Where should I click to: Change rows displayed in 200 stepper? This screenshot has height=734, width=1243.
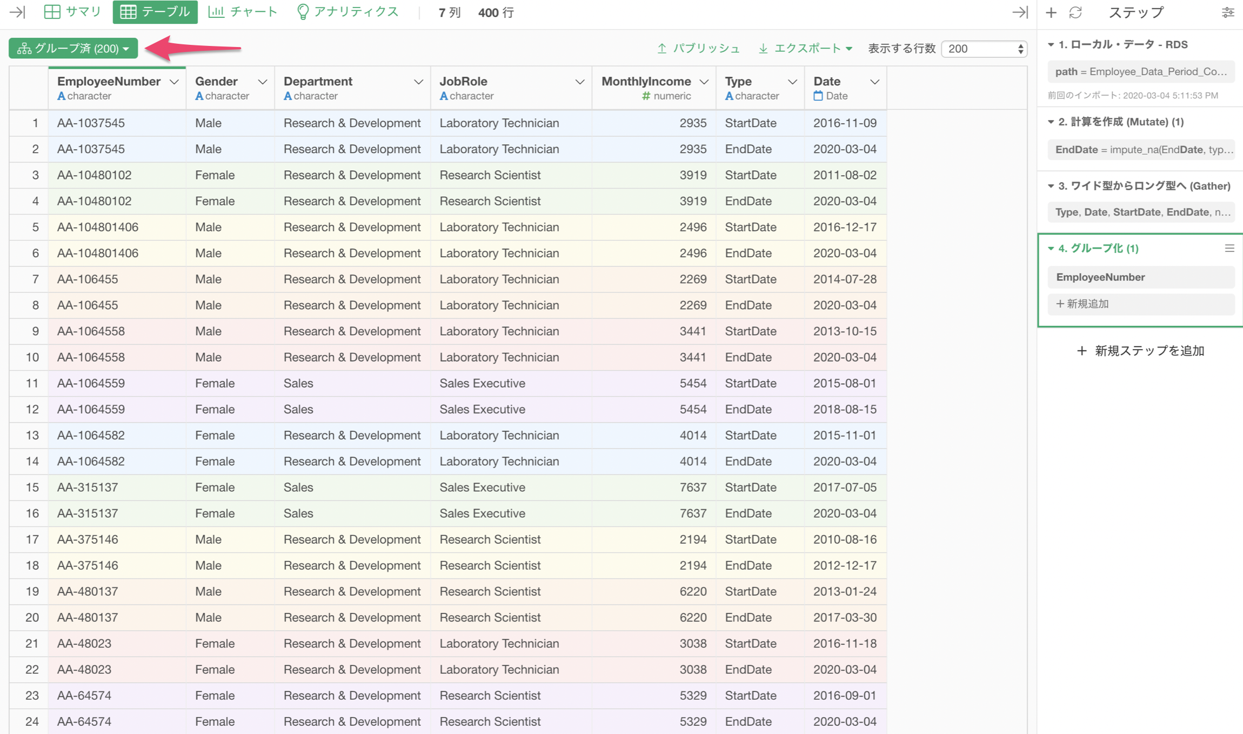point(984,49)
